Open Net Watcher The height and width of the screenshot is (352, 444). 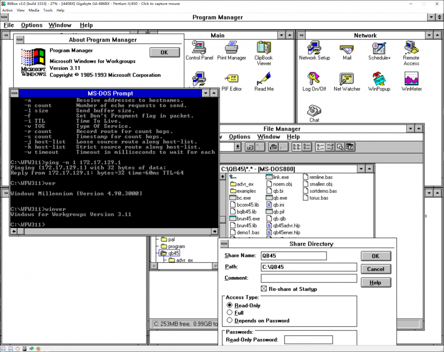coord(347,80)
